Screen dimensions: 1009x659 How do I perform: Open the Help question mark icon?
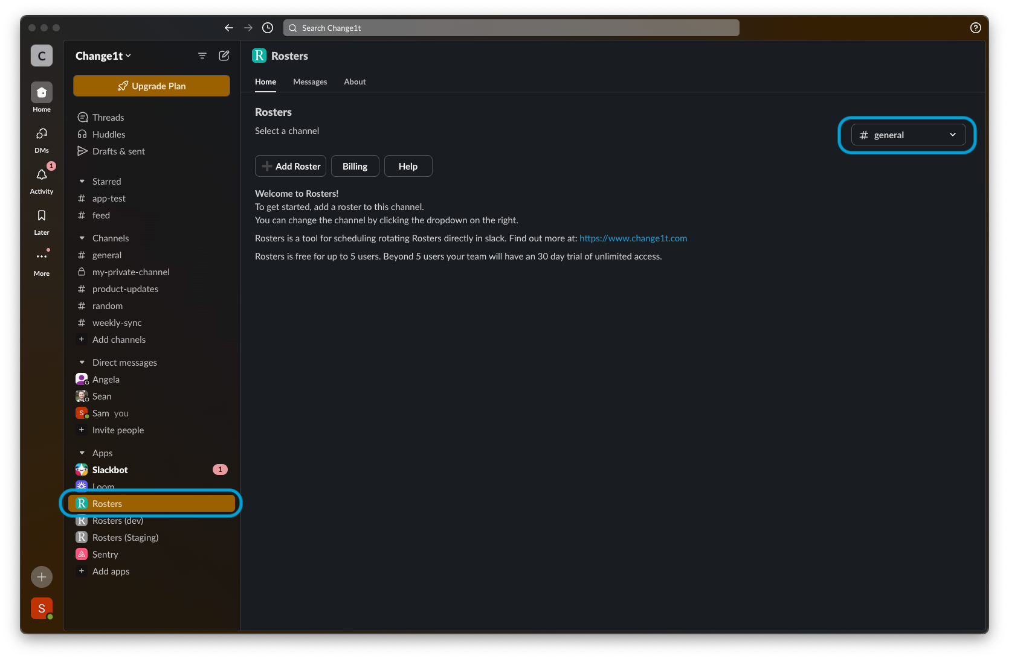pyautogui.click(x=976, y=28)
